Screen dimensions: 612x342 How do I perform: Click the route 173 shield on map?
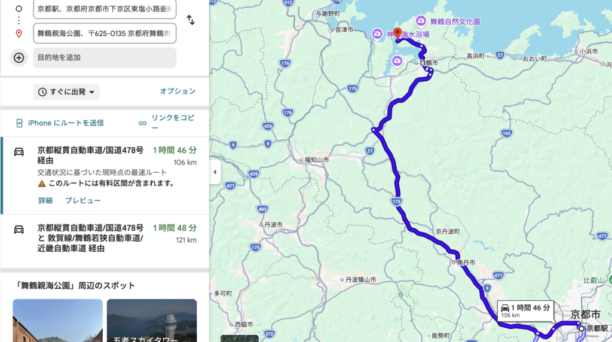[396, 201]
